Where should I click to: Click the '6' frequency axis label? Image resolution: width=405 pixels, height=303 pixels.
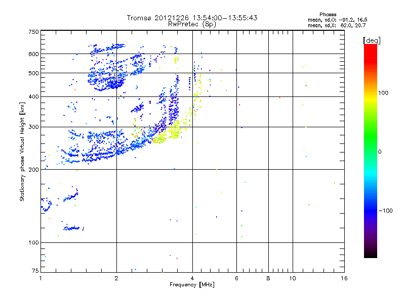[236, 278]
